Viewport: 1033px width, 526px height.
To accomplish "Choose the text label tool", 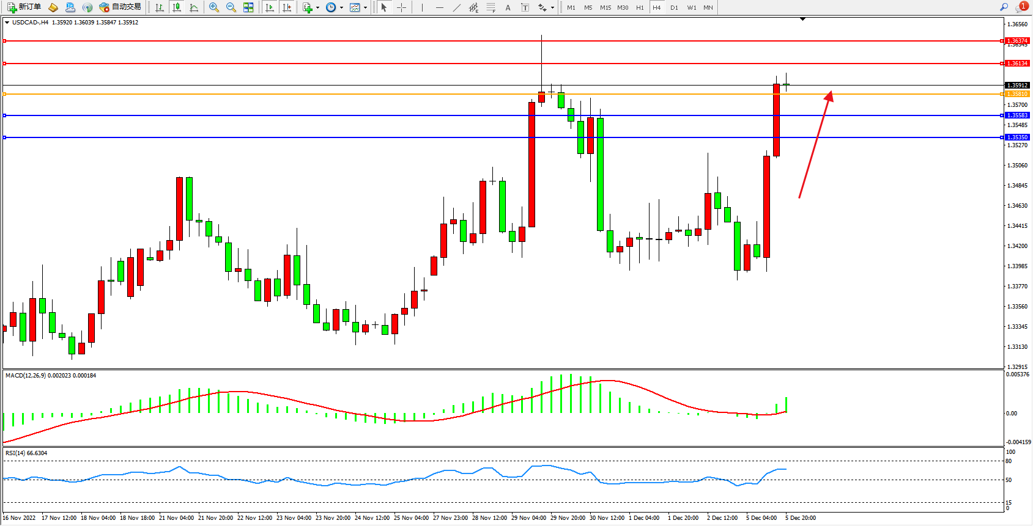I will click(x=508, y=7).
